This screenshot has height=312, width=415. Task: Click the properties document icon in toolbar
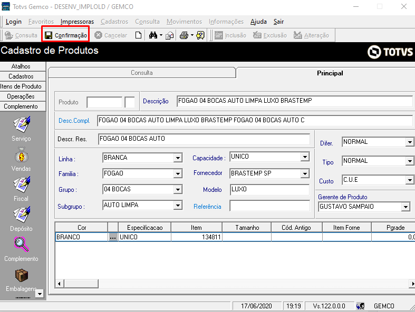[x=169, y=35]
